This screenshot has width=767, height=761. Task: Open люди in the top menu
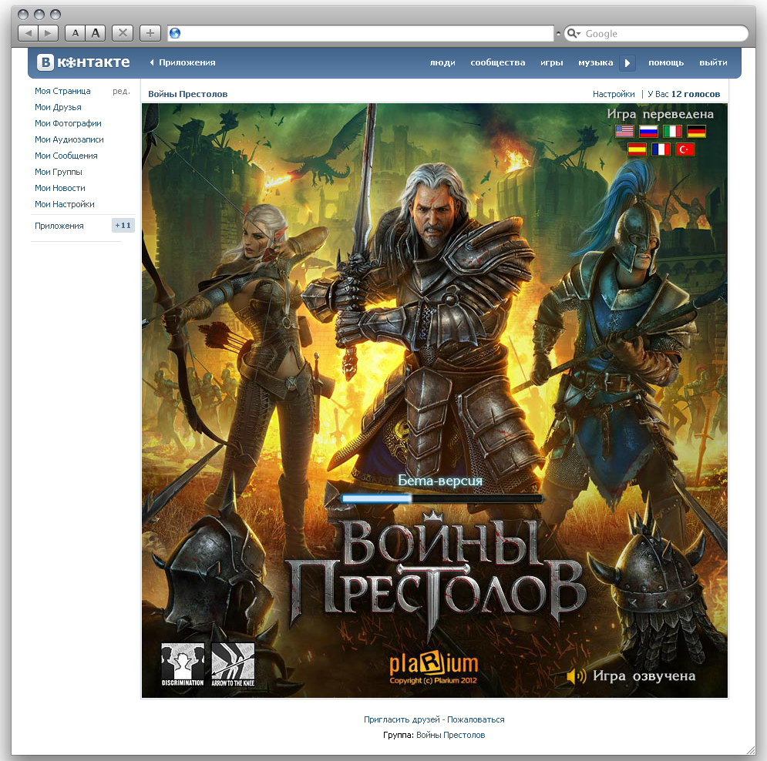coord(442,62)
